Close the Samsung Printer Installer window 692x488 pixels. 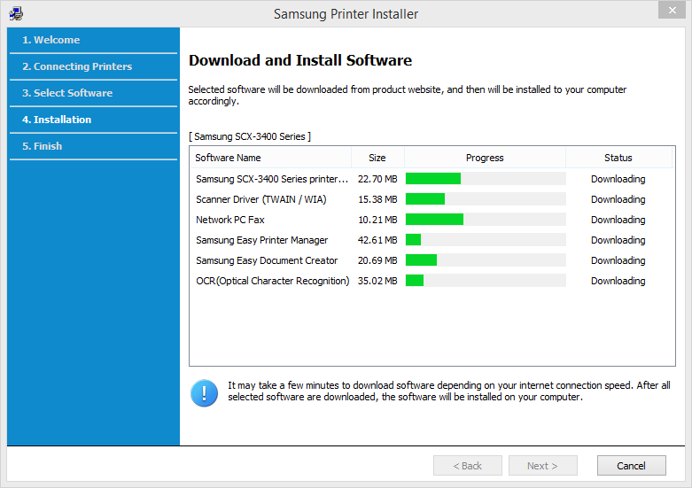(672, 10)
